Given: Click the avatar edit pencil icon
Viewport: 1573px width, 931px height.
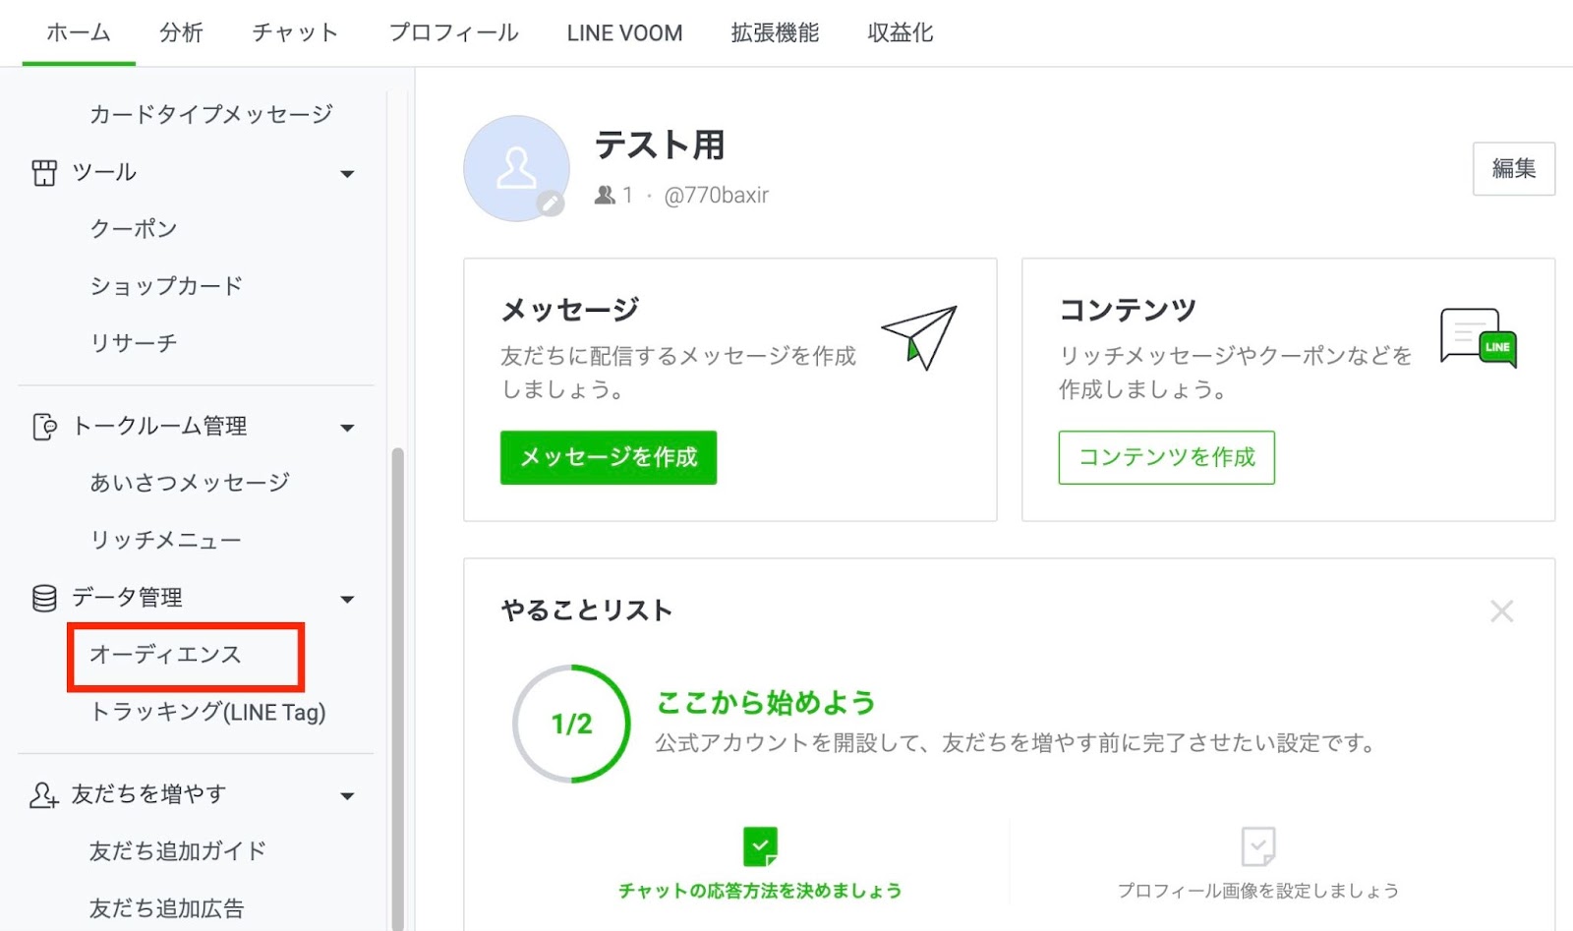Looking at the screenshot, I should click(551, 204).
